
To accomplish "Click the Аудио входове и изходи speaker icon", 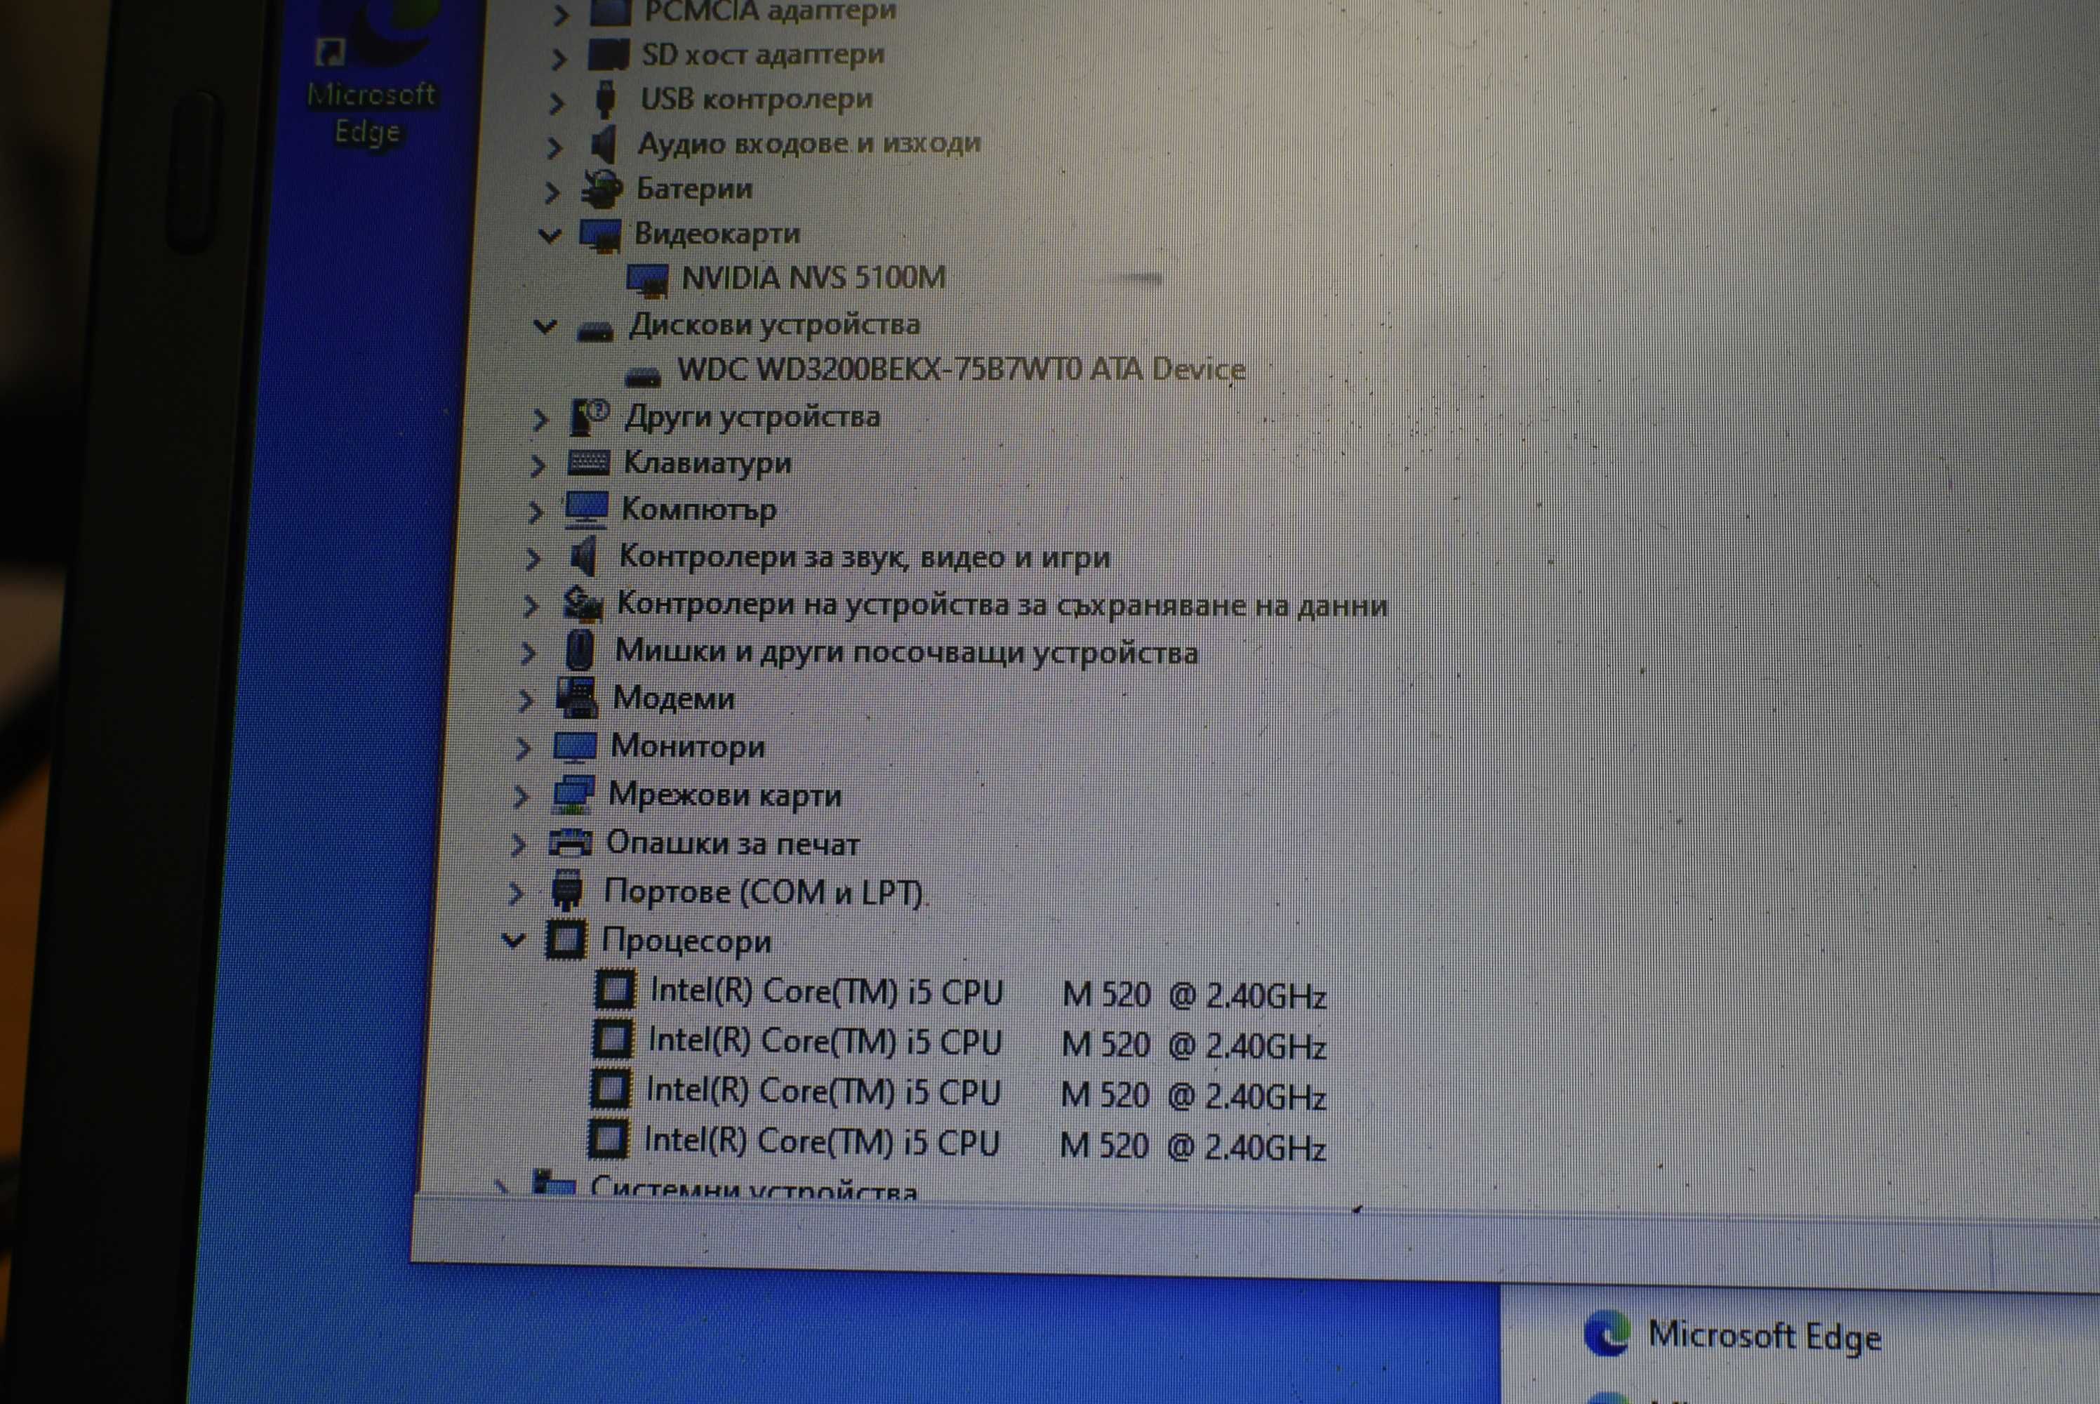I will [604, 144].
